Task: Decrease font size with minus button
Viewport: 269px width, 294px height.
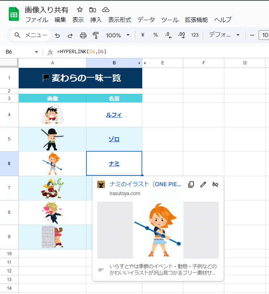Action: tap(252, 35)
